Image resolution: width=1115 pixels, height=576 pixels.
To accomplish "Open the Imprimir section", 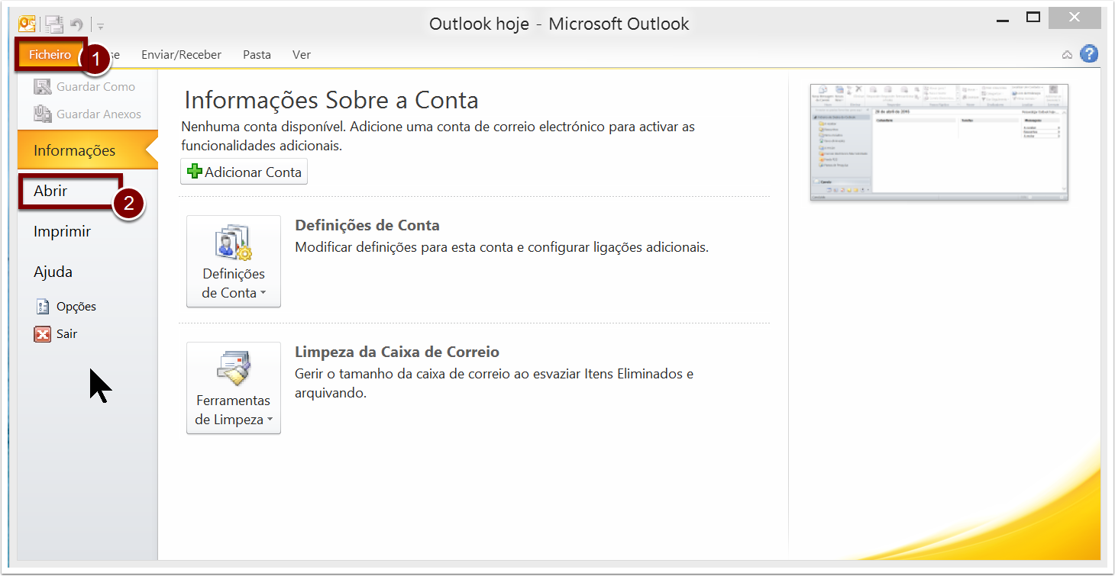I will tap(62, 231).
